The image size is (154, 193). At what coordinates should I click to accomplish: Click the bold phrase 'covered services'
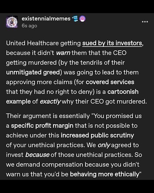(x=110, y=82)
